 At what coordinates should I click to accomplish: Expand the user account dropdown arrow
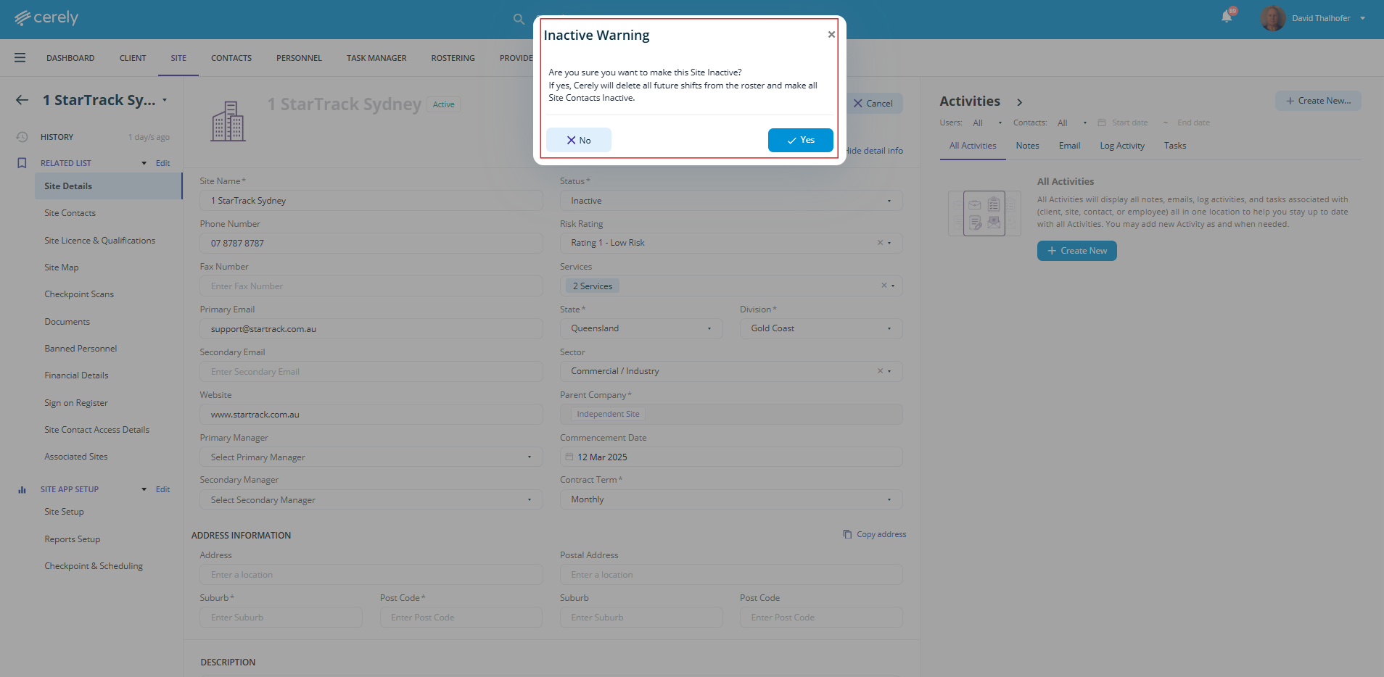tap(1363, 18)
